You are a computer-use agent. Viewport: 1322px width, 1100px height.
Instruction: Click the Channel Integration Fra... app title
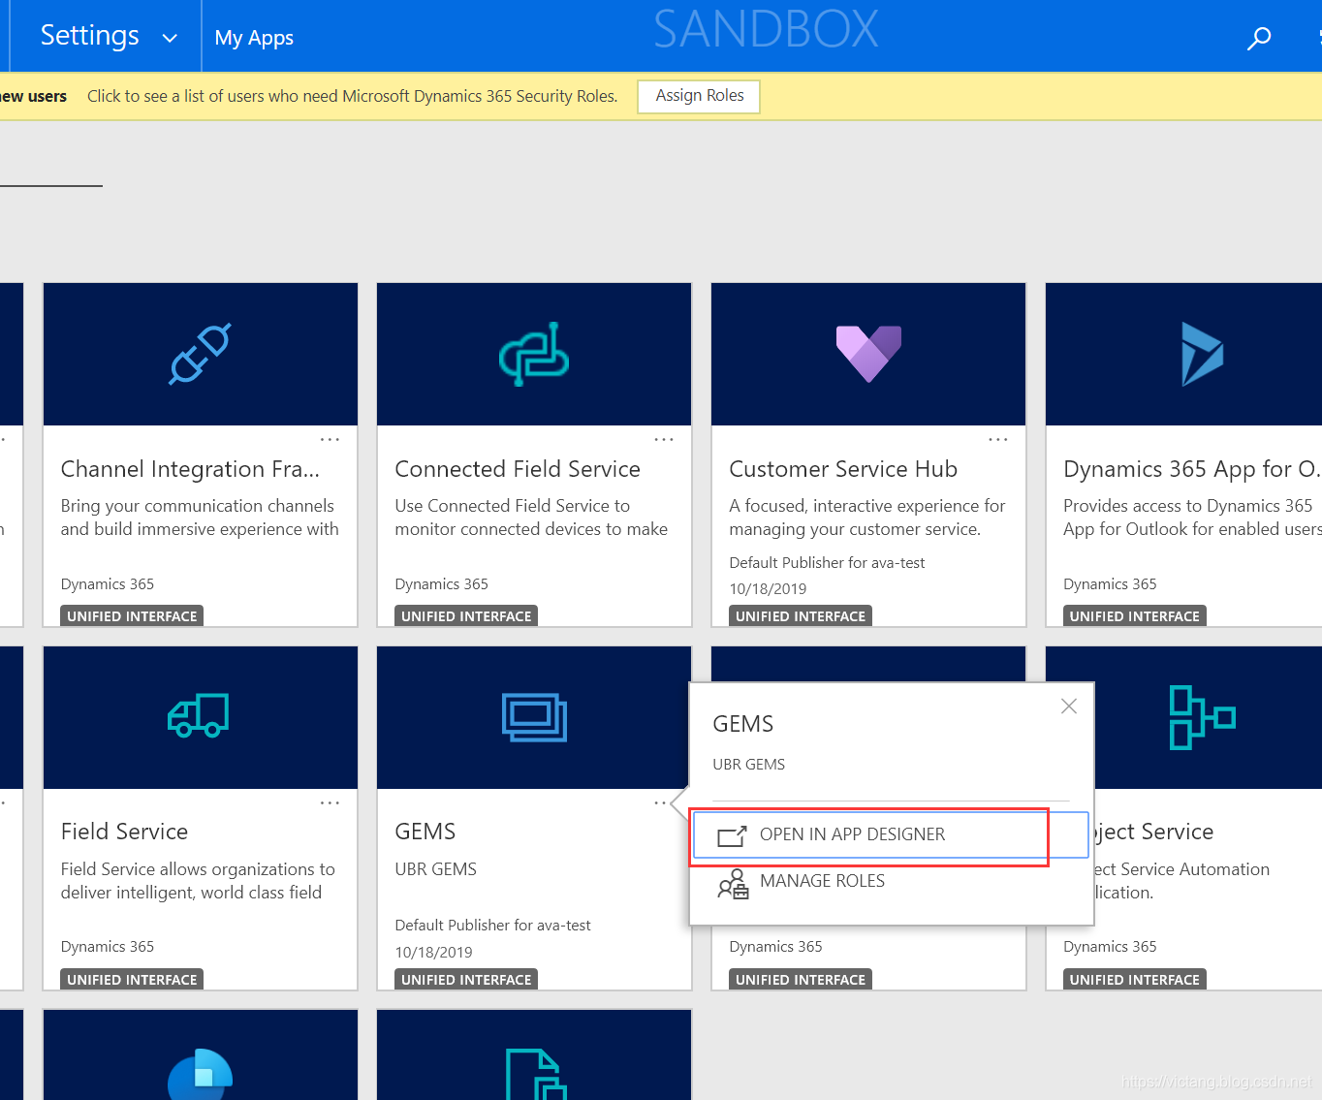pyautogui.click(x=190, y=469)
